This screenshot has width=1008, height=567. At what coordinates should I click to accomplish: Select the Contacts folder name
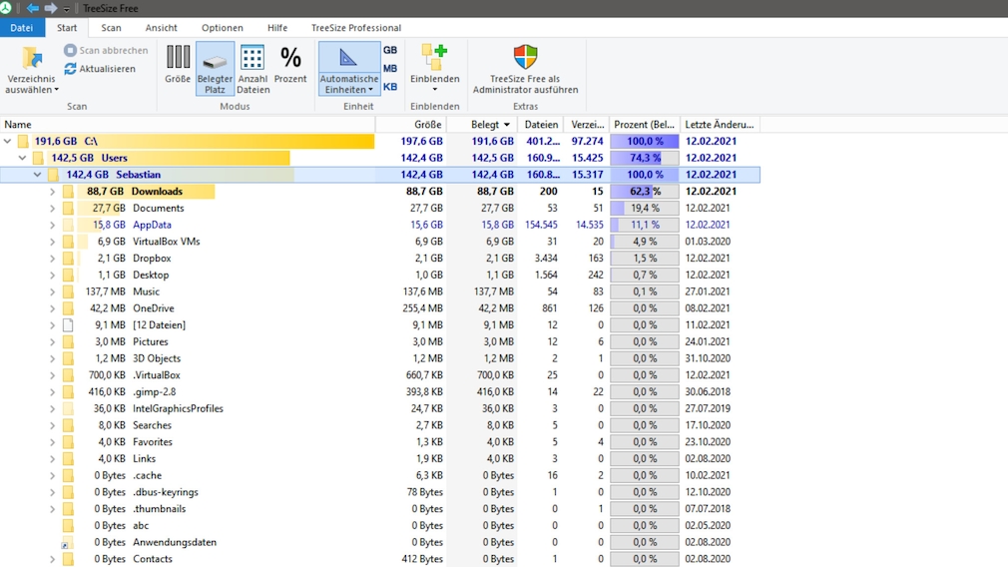pos(153,559)
